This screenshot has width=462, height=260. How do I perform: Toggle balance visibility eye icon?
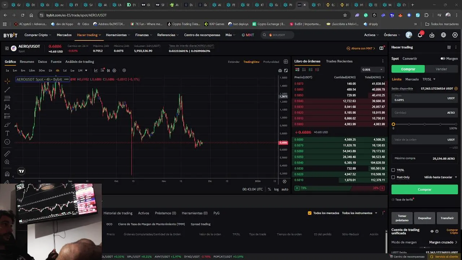[x=432, y=231]
